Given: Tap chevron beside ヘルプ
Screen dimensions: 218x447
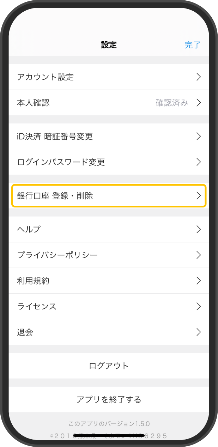Looking at the screenshot, I should (x=199, y=229).
